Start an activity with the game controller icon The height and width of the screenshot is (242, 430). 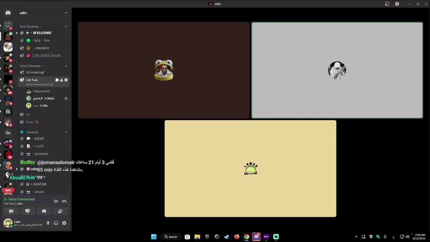[44, 211]
